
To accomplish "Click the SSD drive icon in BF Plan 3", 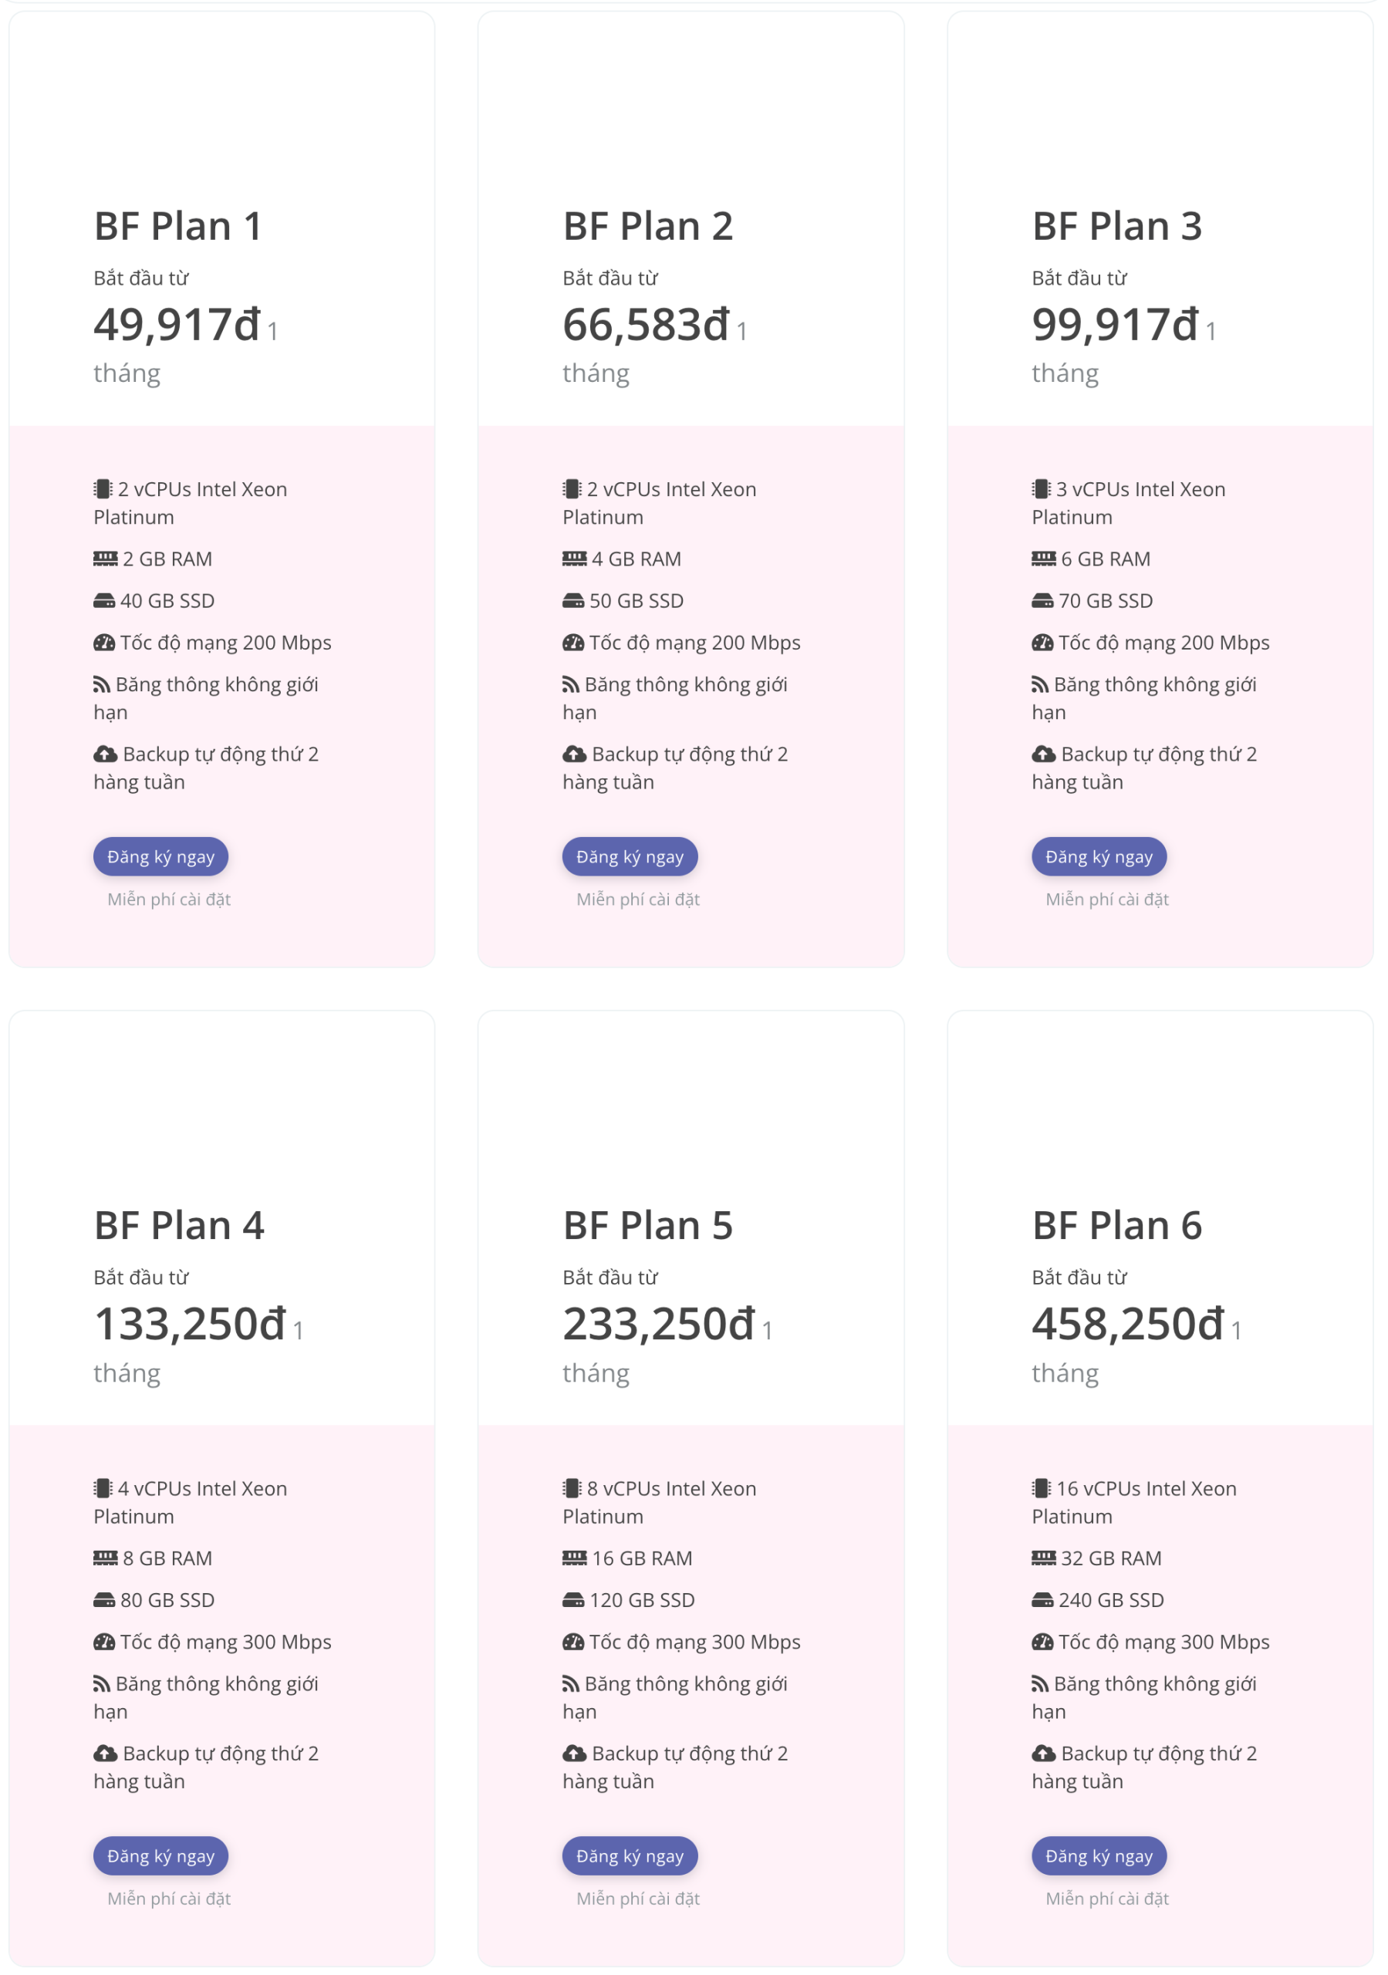I will tap(1043, 602).
